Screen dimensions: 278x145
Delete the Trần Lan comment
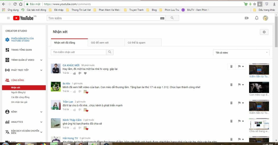pos(231,103)
